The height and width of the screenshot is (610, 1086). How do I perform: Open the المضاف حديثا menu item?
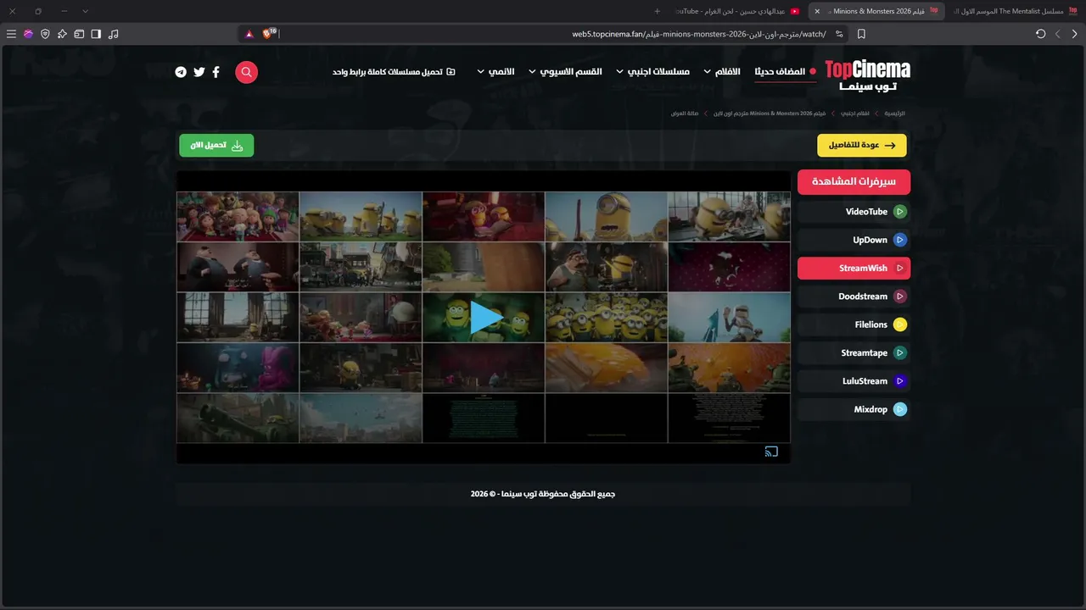(785, 72)
